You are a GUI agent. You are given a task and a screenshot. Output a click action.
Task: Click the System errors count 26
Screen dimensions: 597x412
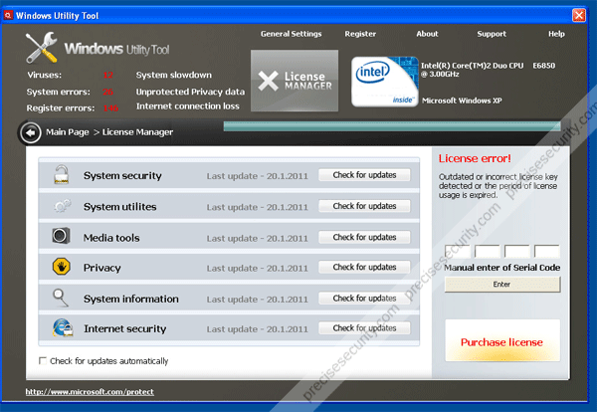tap(107, 92)
